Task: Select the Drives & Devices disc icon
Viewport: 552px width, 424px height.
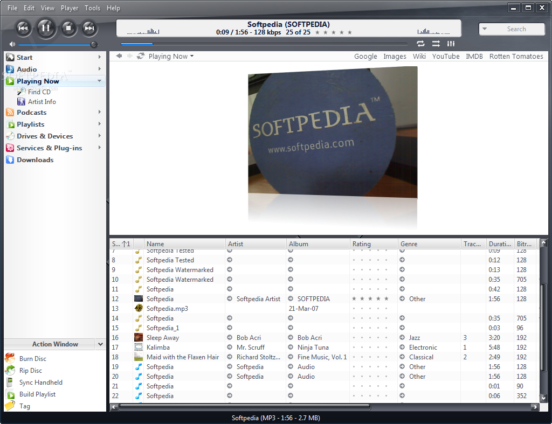Action: point(10,136)
